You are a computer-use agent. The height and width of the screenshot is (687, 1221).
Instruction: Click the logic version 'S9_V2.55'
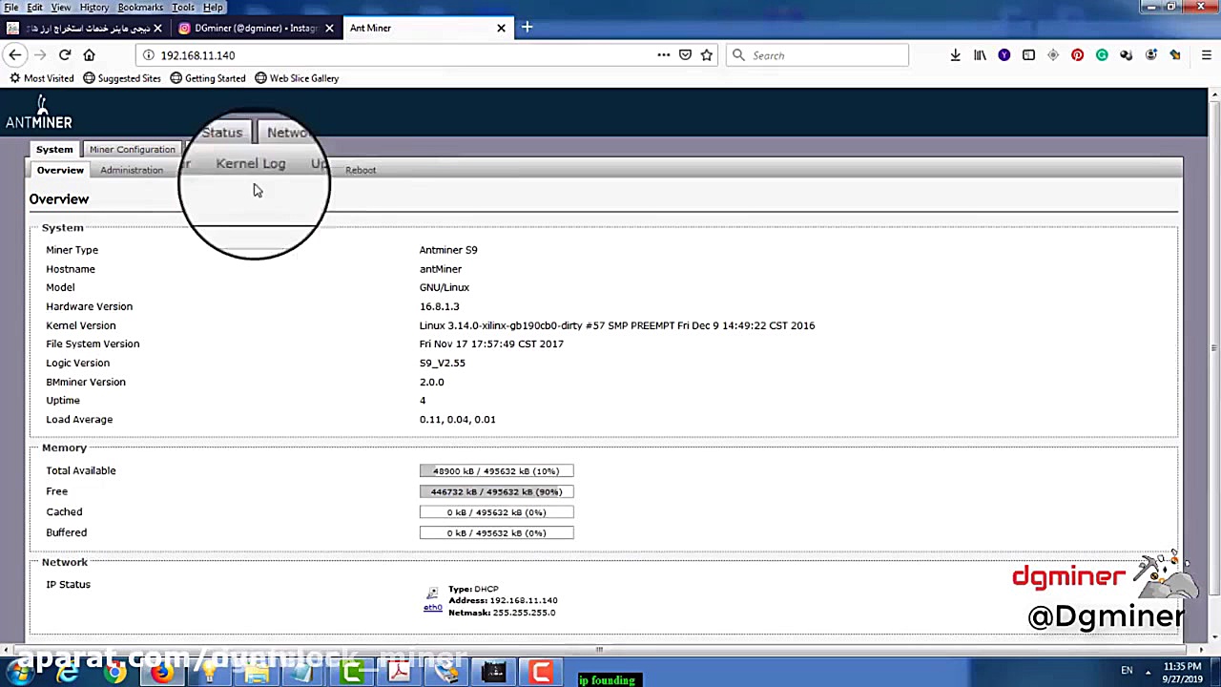pyautogui.click(x=442, y=363)
